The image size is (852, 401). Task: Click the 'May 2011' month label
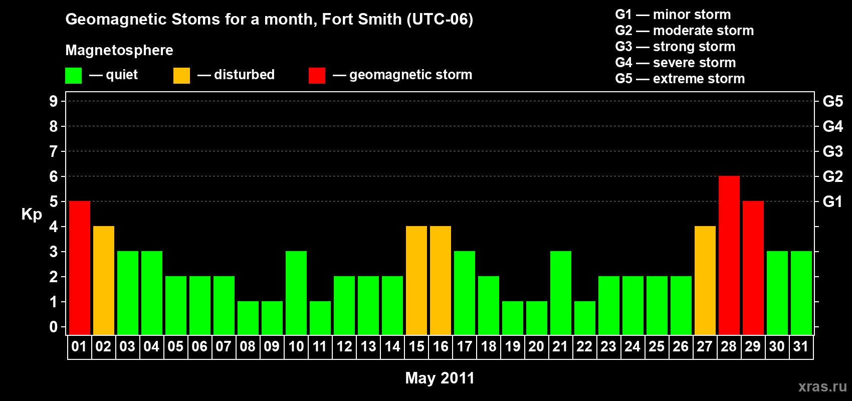pos(440,378)
